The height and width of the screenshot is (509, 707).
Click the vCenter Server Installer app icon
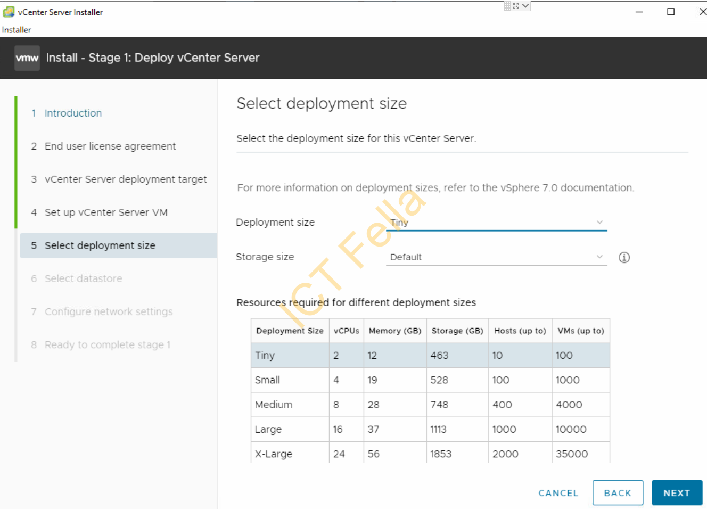tap(9, 12)
